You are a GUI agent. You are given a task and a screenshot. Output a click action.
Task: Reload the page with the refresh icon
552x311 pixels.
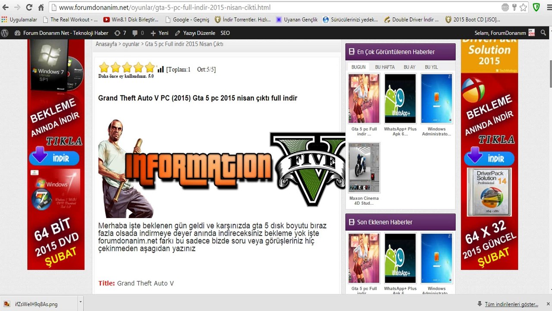tap(29, 7)
